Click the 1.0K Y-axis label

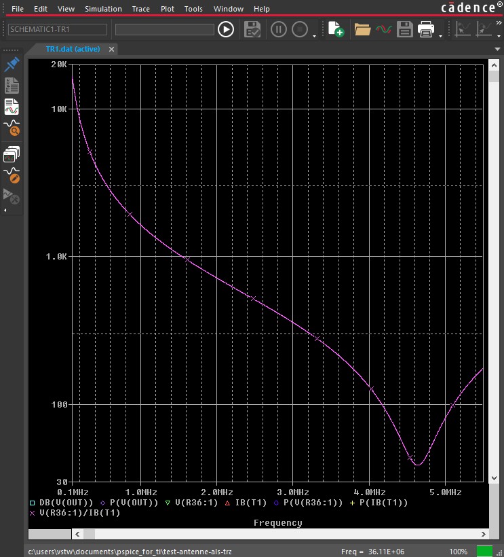tap(56, 257)
